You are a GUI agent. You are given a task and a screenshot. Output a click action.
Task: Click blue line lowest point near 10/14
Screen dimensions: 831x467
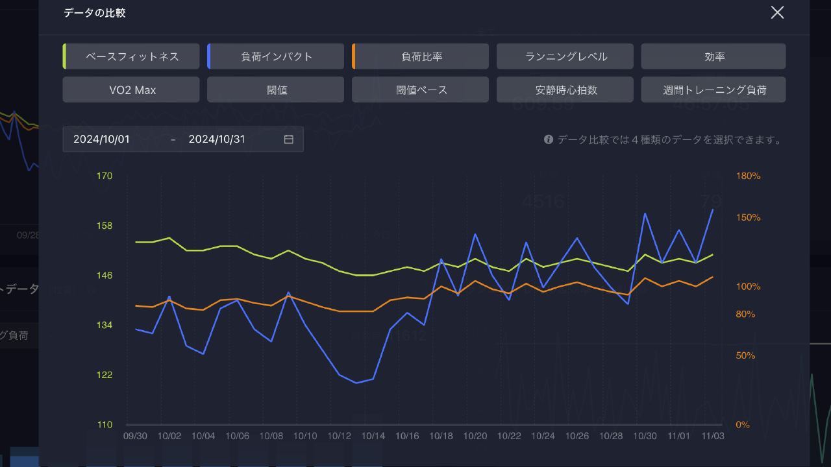(356, 383)
